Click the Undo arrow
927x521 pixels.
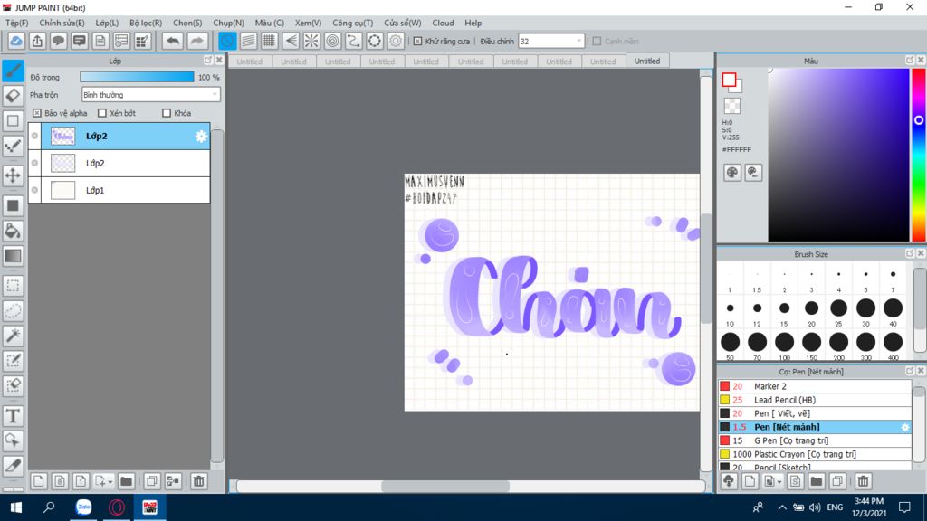173,41
